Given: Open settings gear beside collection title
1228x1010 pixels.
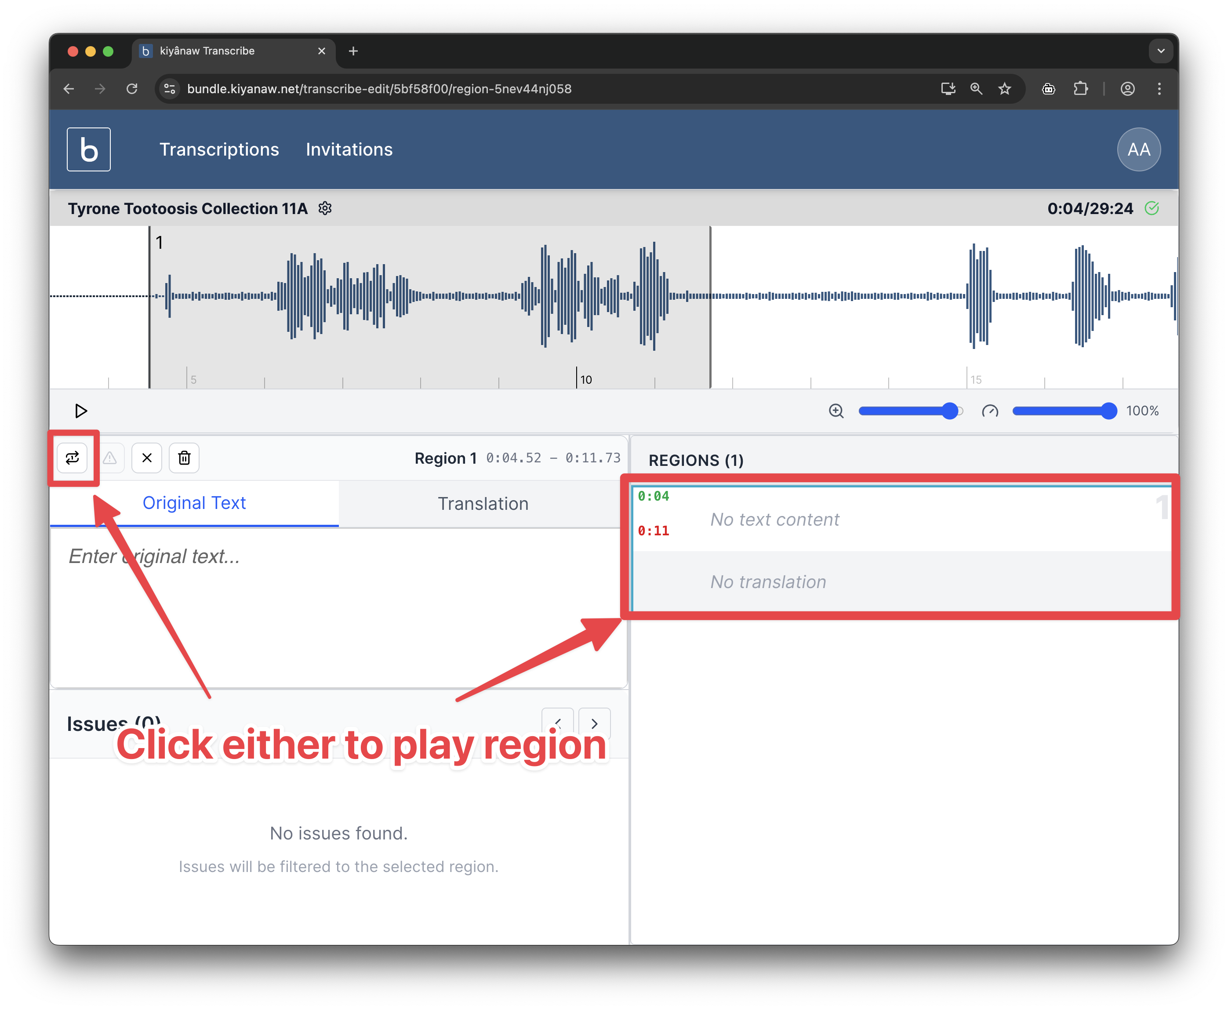Looking at the screenshot, I should (325, 208).
